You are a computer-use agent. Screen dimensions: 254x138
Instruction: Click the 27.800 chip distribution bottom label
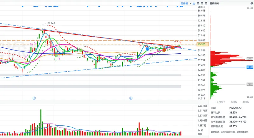click(x=250, y=97)
